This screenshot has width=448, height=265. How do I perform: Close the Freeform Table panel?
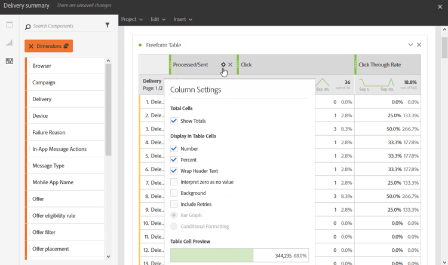[419, 45]
